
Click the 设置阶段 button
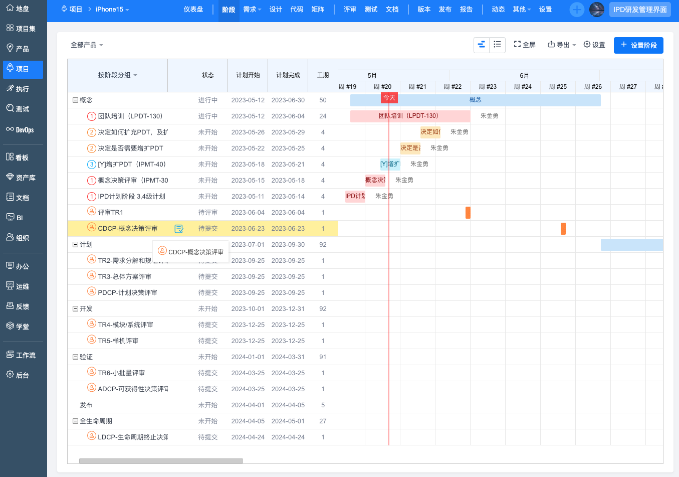click(638, 45)
